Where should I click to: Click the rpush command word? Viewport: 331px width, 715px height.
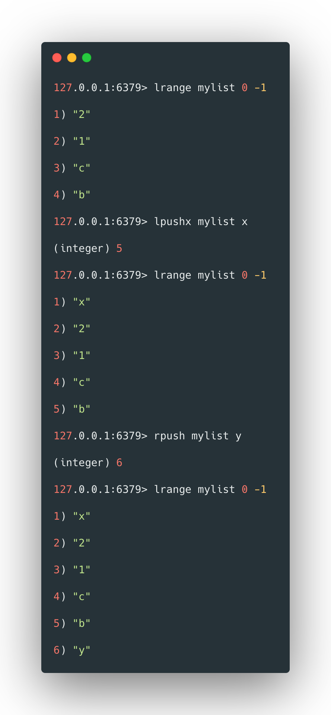(x=169, y=436)
